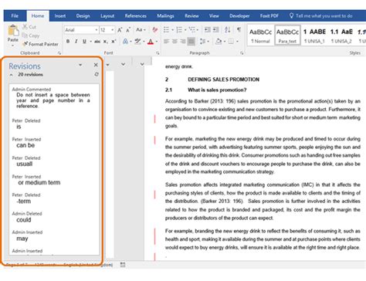Toggle bold formatting
Image resolution: width=366 pixels, height=281 pixels.
(68, 41)
